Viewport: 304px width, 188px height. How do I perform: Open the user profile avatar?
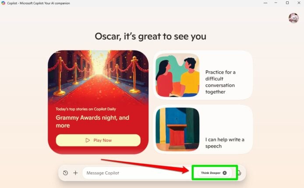click(293, 18)
